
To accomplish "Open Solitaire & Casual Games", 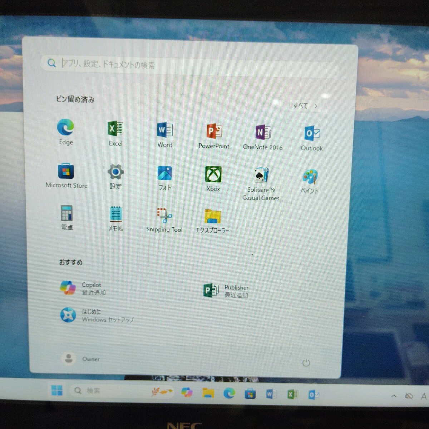I will click(261, 184).
